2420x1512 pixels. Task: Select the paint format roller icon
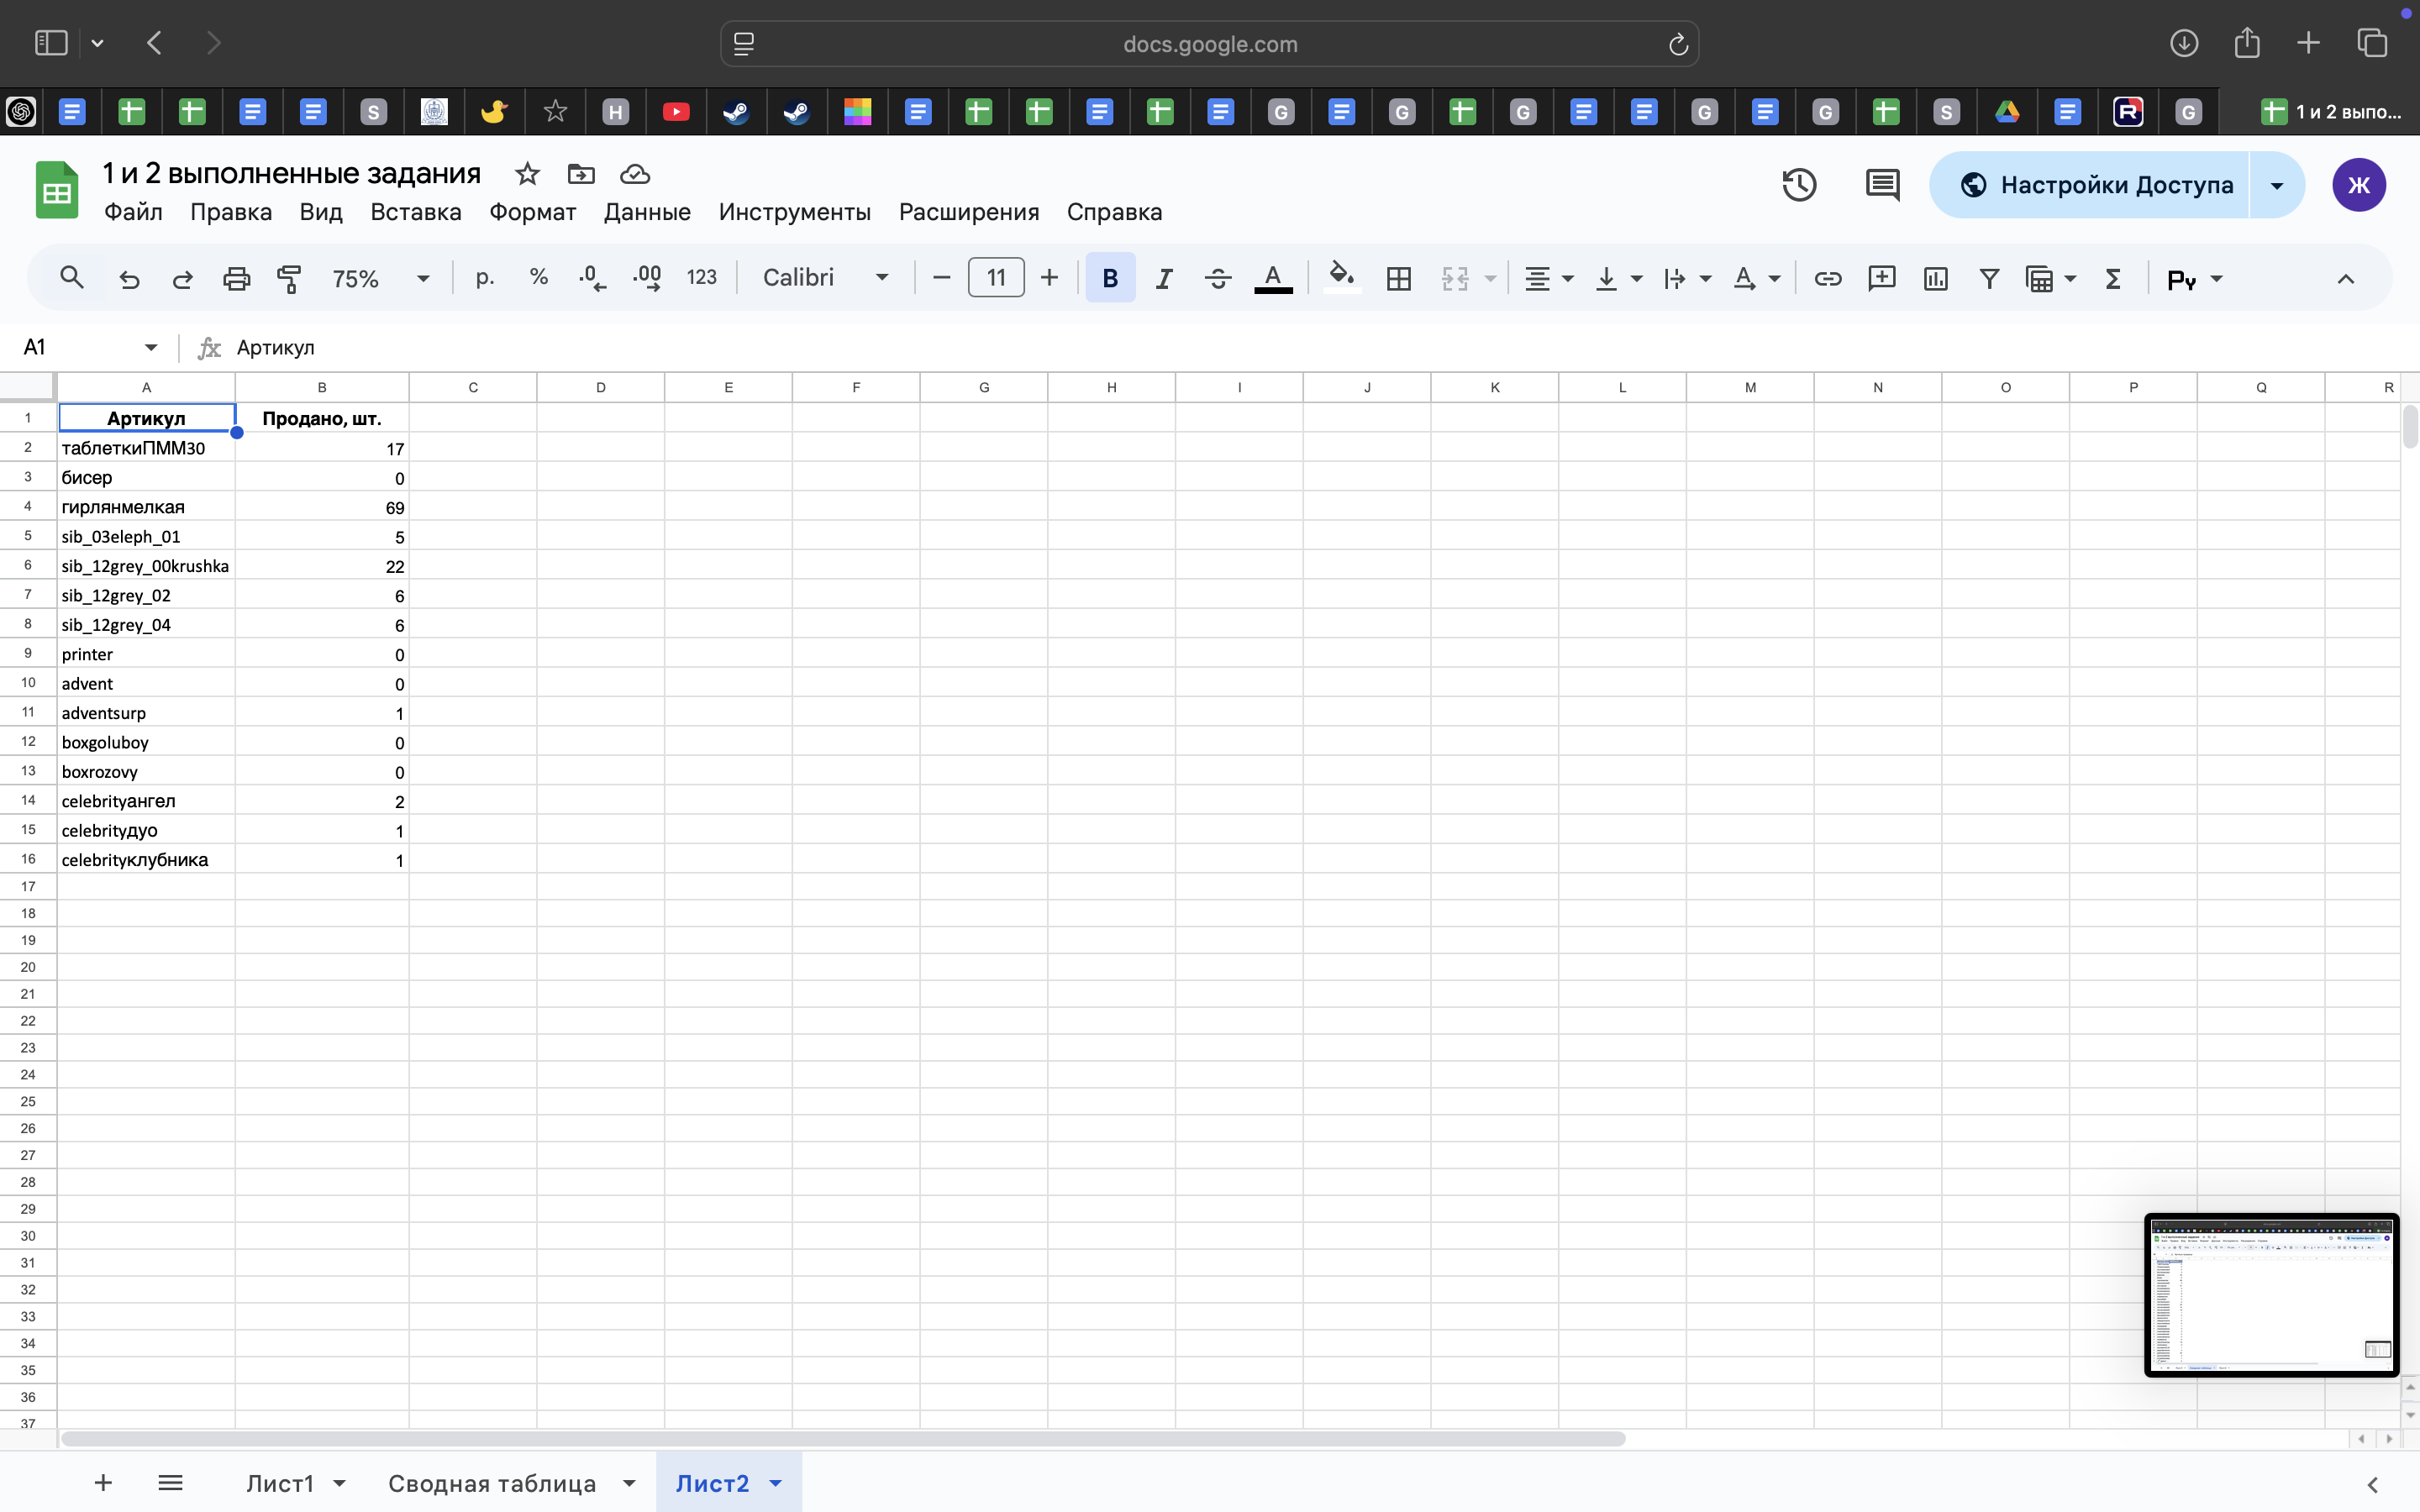click(289, 278)
